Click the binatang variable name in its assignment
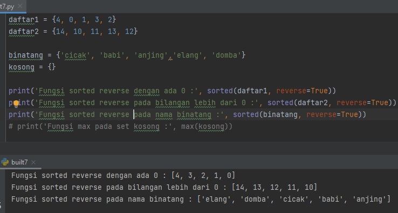The image size is (398, 213). click(26, 56)
